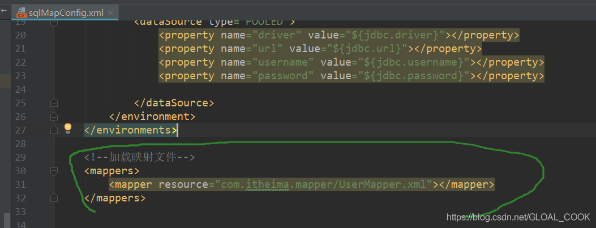Collapse the fold marker at </environment> line 26
This screenshot has width=596, height=228.
coord(54,117)
